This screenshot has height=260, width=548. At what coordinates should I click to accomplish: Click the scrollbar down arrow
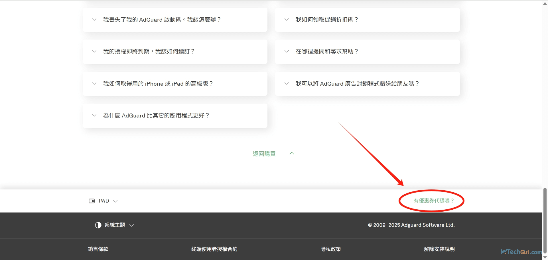click(x=545, y=257)
